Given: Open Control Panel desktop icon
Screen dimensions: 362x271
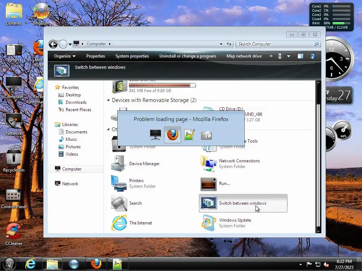Looking at the screenshot, I should (14, 199).
